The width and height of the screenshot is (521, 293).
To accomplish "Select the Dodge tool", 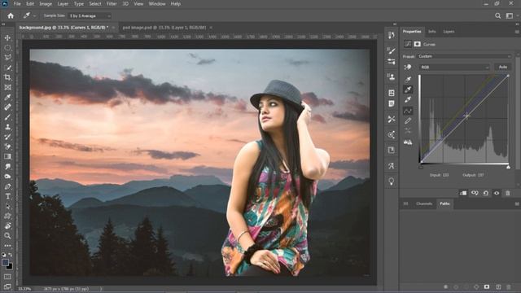I will [x=7, y=177].
